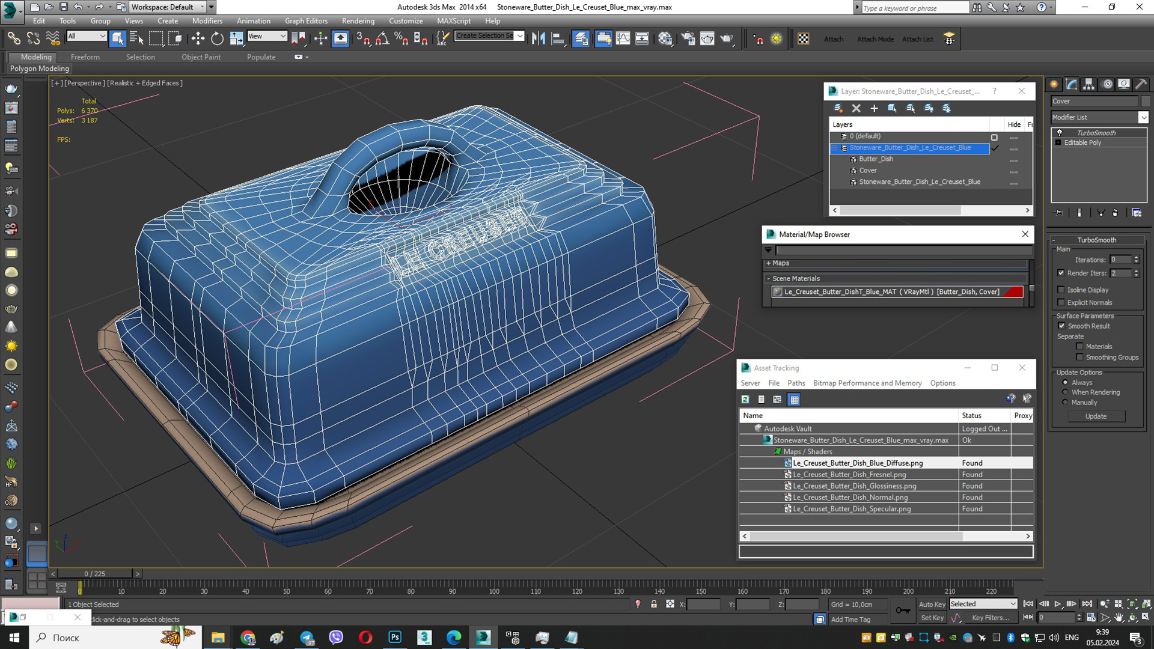Image resolution: width=1154 pixels, height=649 pixels.
Task: Click the Auto Key button
Action: tap(932, 605)
